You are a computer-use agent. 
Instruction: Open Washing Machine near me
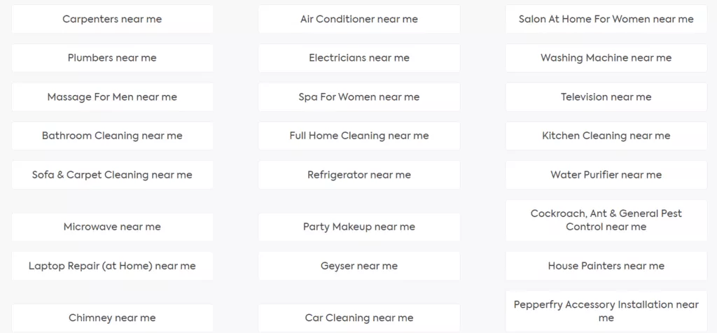(606, 58)
